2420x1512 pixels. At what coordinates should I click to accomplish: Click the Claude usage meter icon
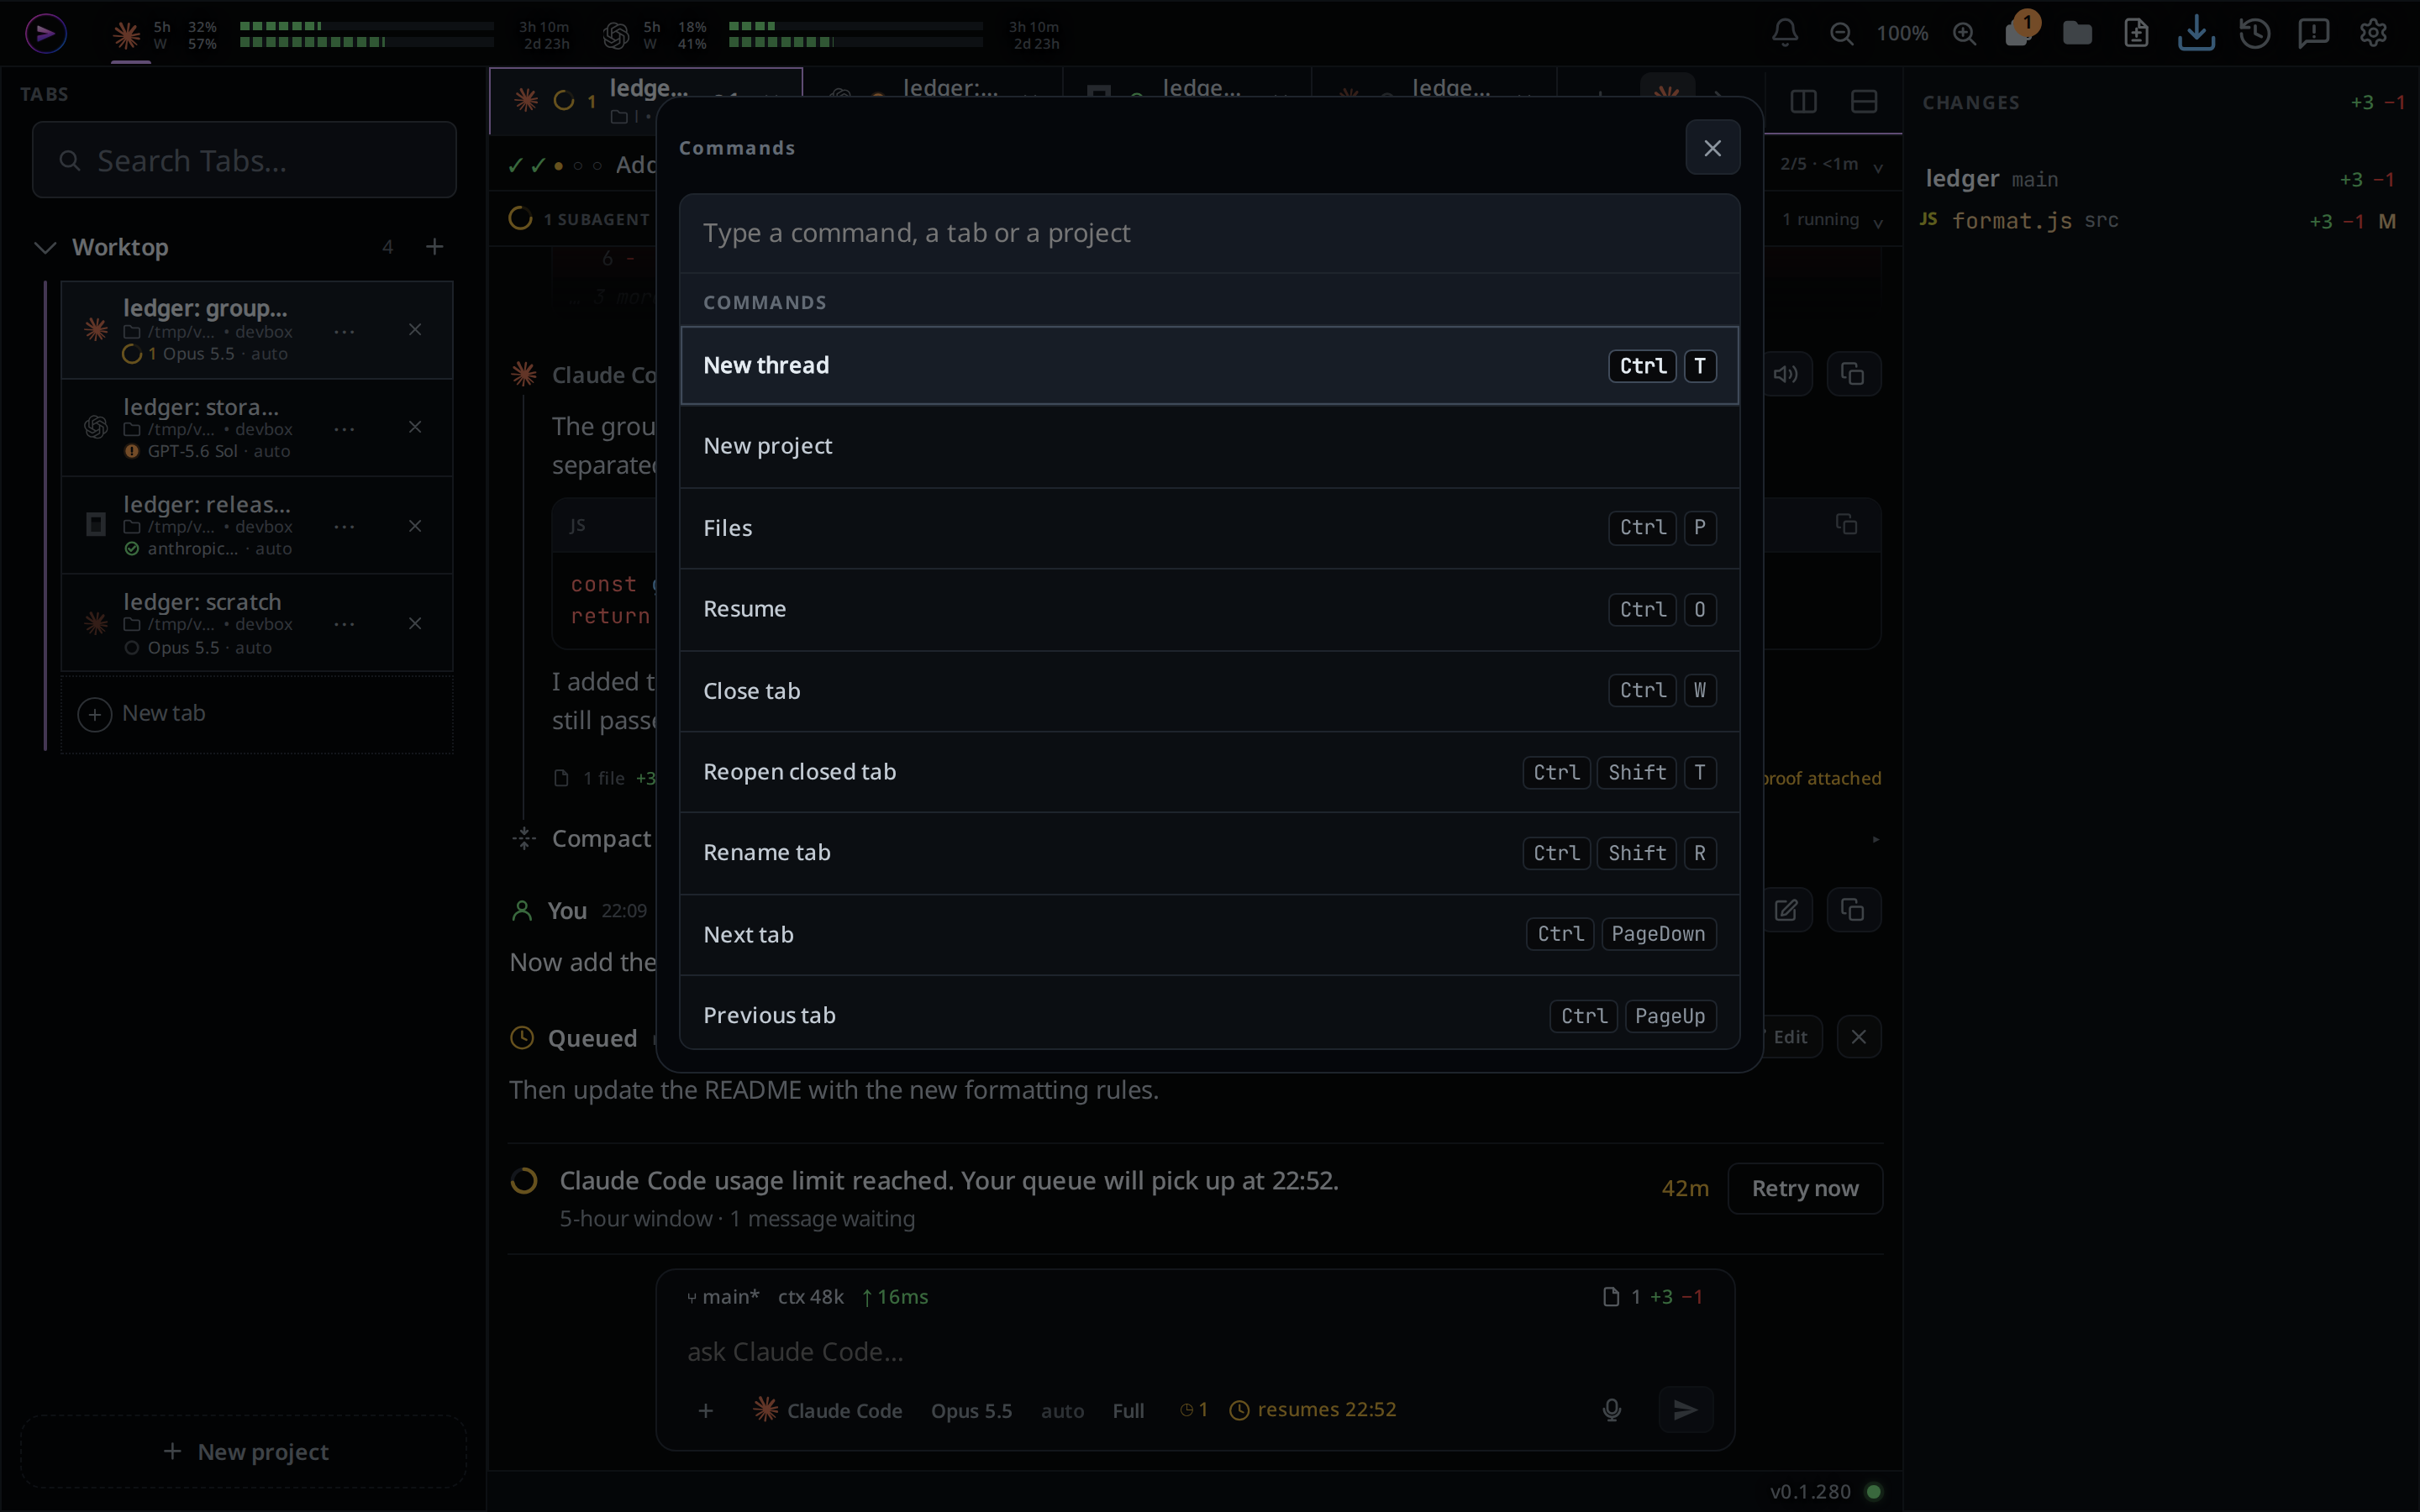click(126, 35)
